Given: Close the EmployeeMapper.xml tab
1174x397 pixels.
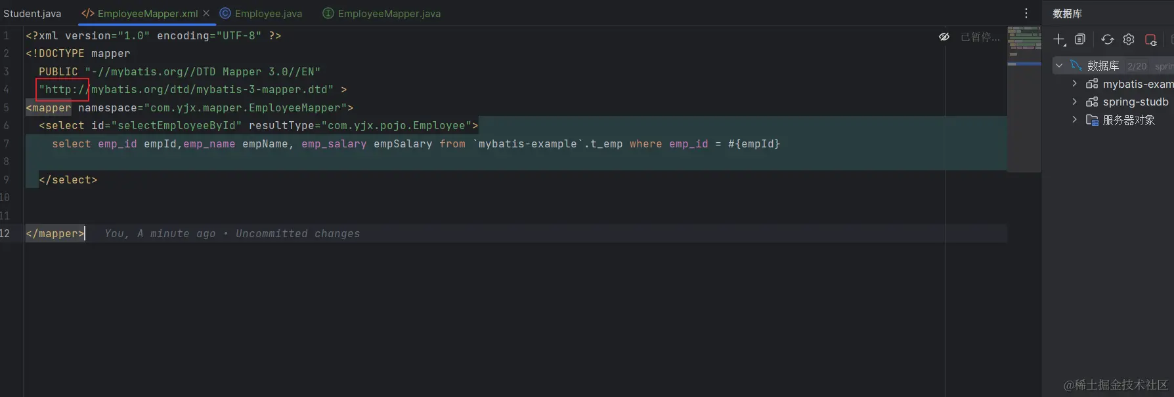Looking at the screenshot, I should click(206, 13).
